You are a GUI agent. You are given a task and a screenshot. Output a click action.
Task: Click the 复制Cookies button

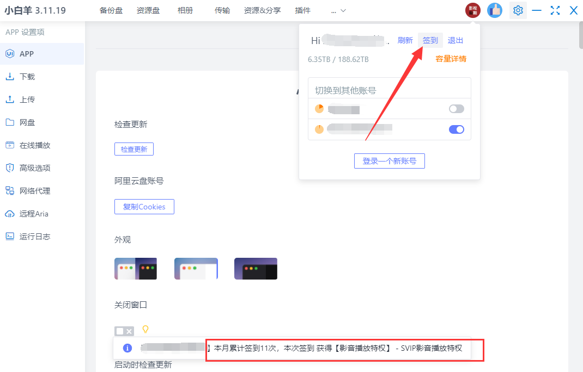tap(144, 207)
